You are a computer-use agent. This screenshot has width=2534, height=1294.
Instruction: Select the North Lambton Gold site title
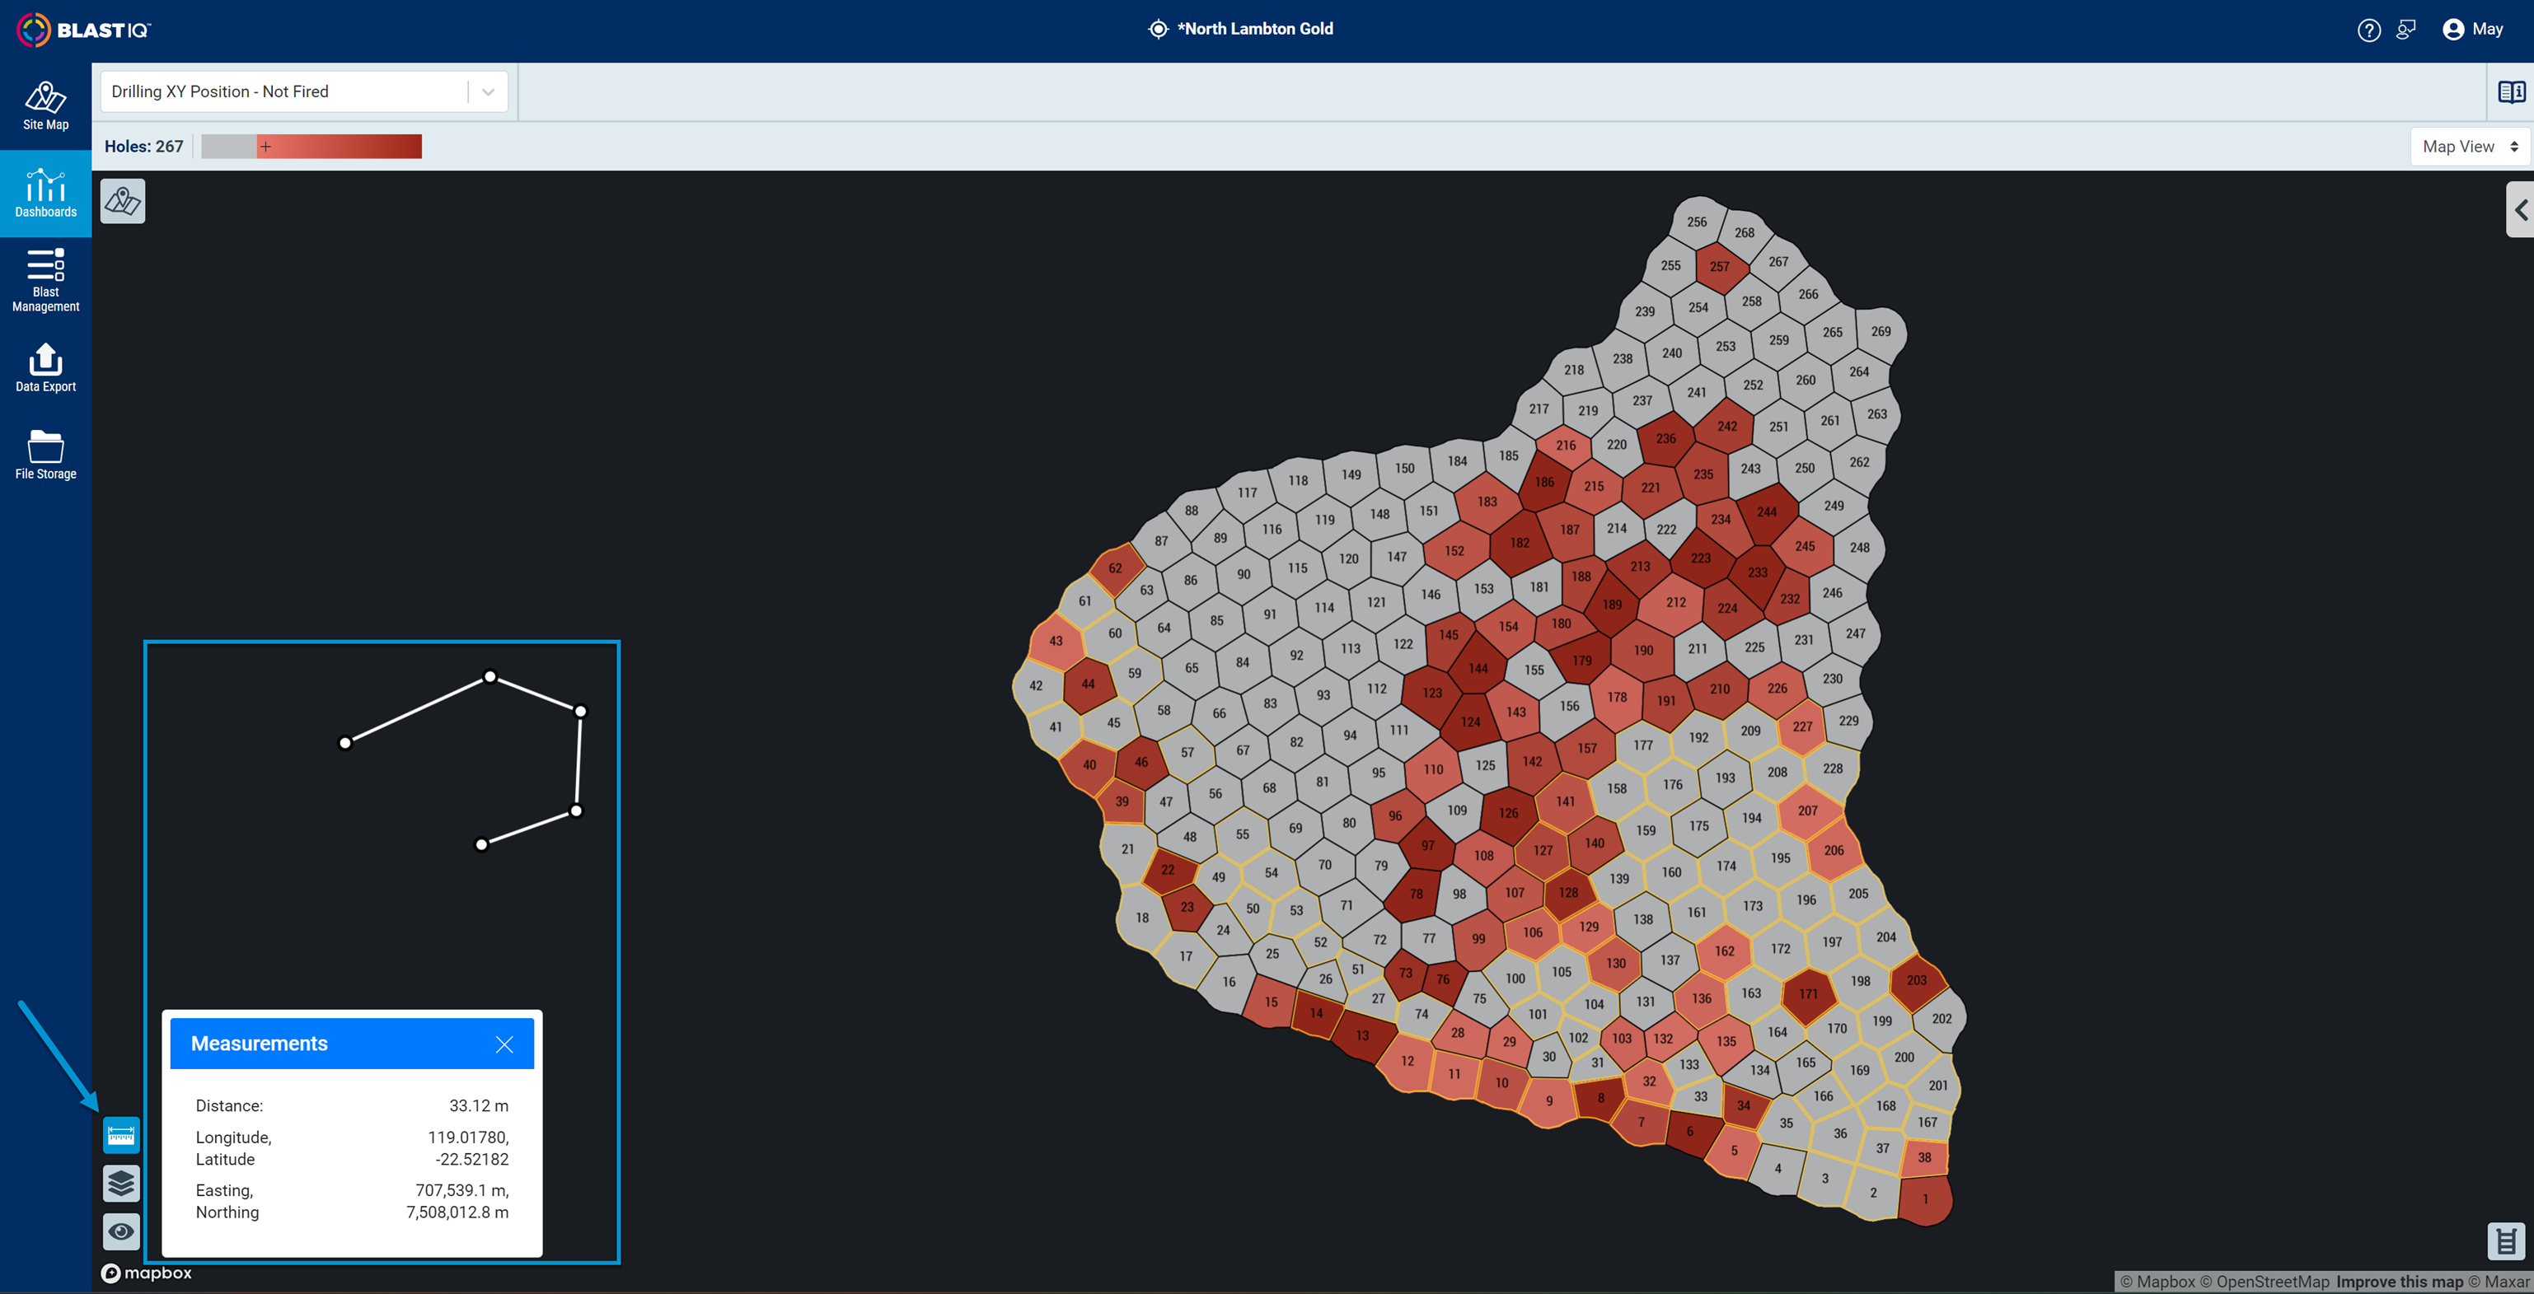(1254, 30)
